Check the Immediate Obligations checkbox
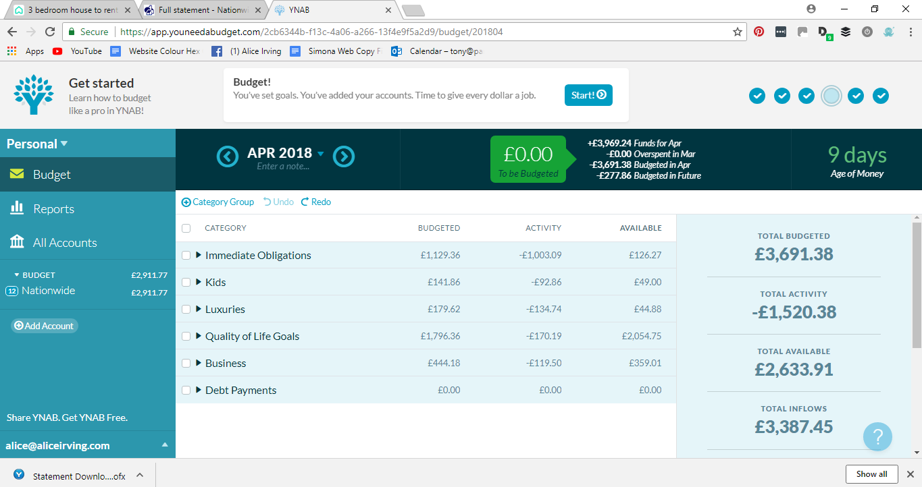 click(186, 256)
